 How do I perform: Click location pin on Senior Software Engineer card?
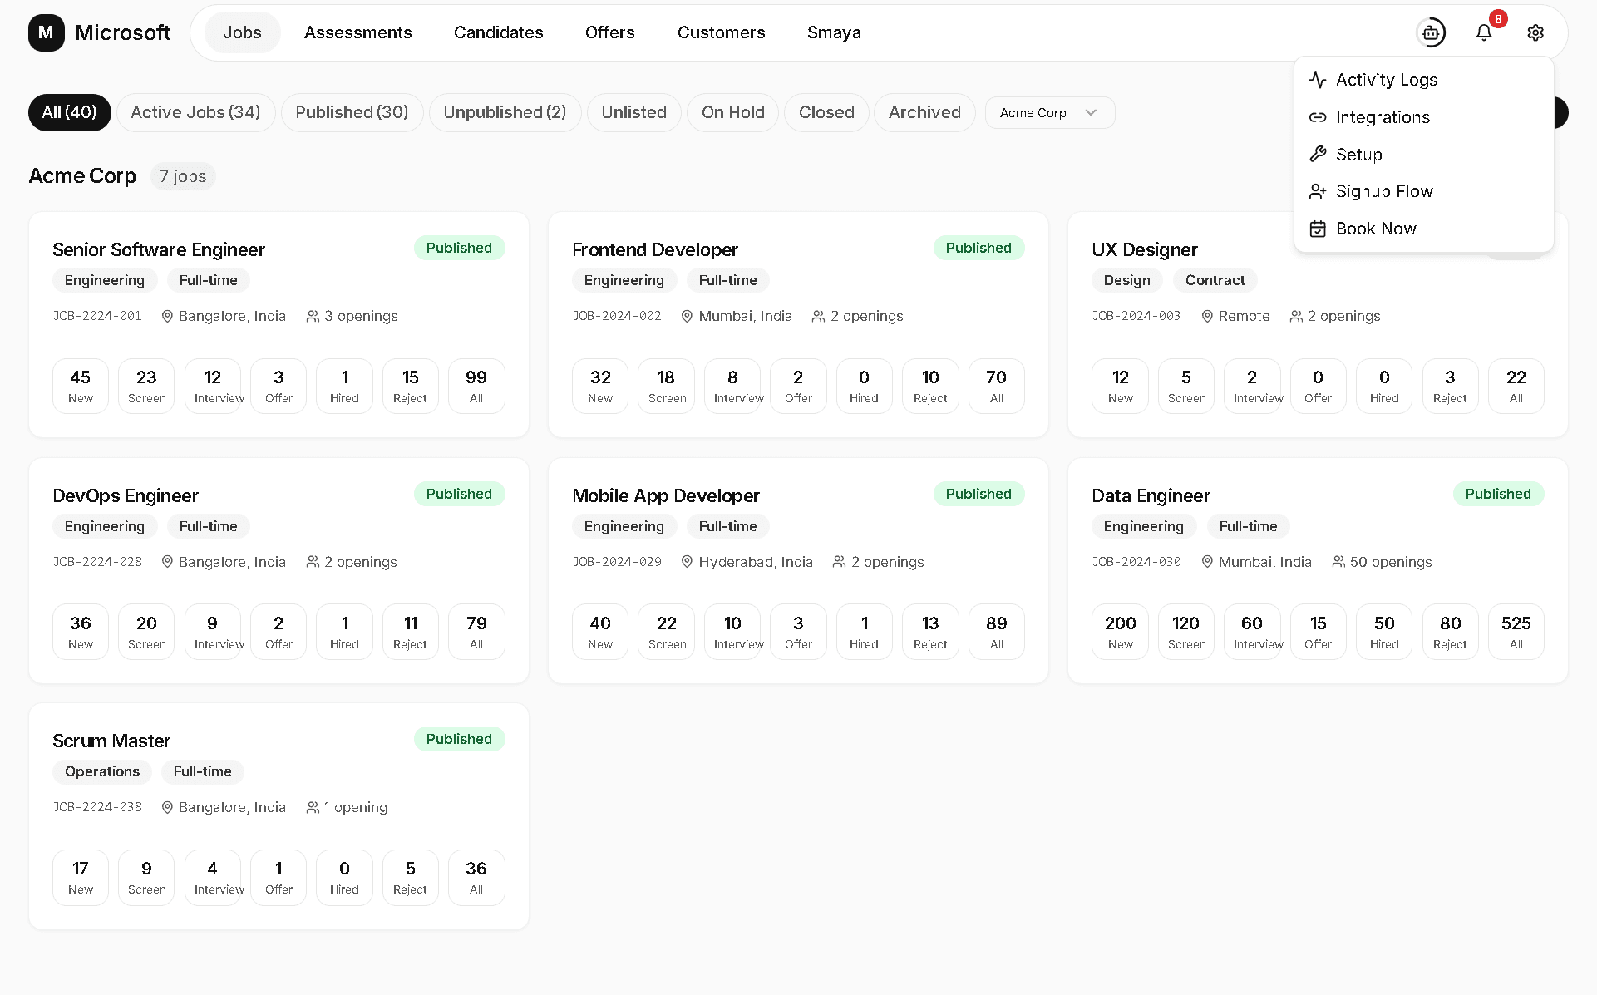tap(167, 316)
